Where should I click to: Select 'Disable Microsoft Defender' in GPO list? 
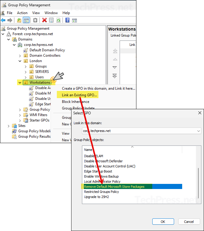pyautogui.click(x=103, y=161)
